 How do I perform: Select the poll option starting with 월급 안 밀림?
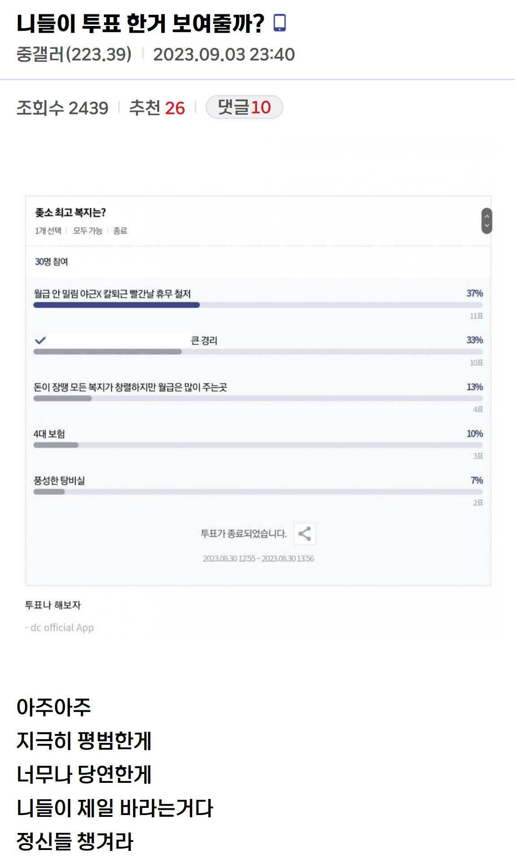pos(112,294)
